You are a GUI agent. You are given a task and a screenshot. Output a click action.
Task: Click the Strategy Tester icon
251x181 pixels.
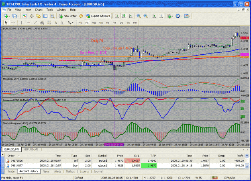(x=52, y=16)
